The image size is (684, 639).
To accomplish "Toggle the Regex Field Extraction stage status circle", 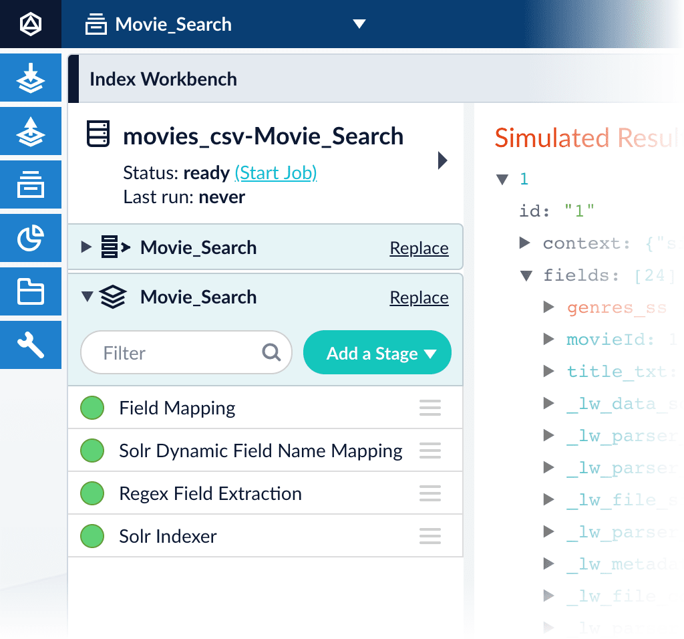I will (92, 493).
